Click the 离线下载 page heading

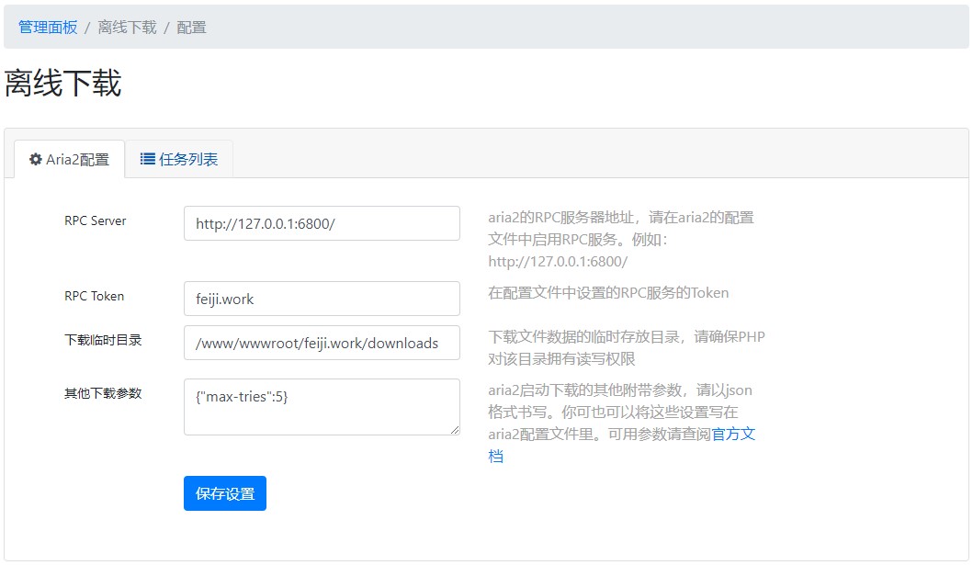tap(62, 84)
